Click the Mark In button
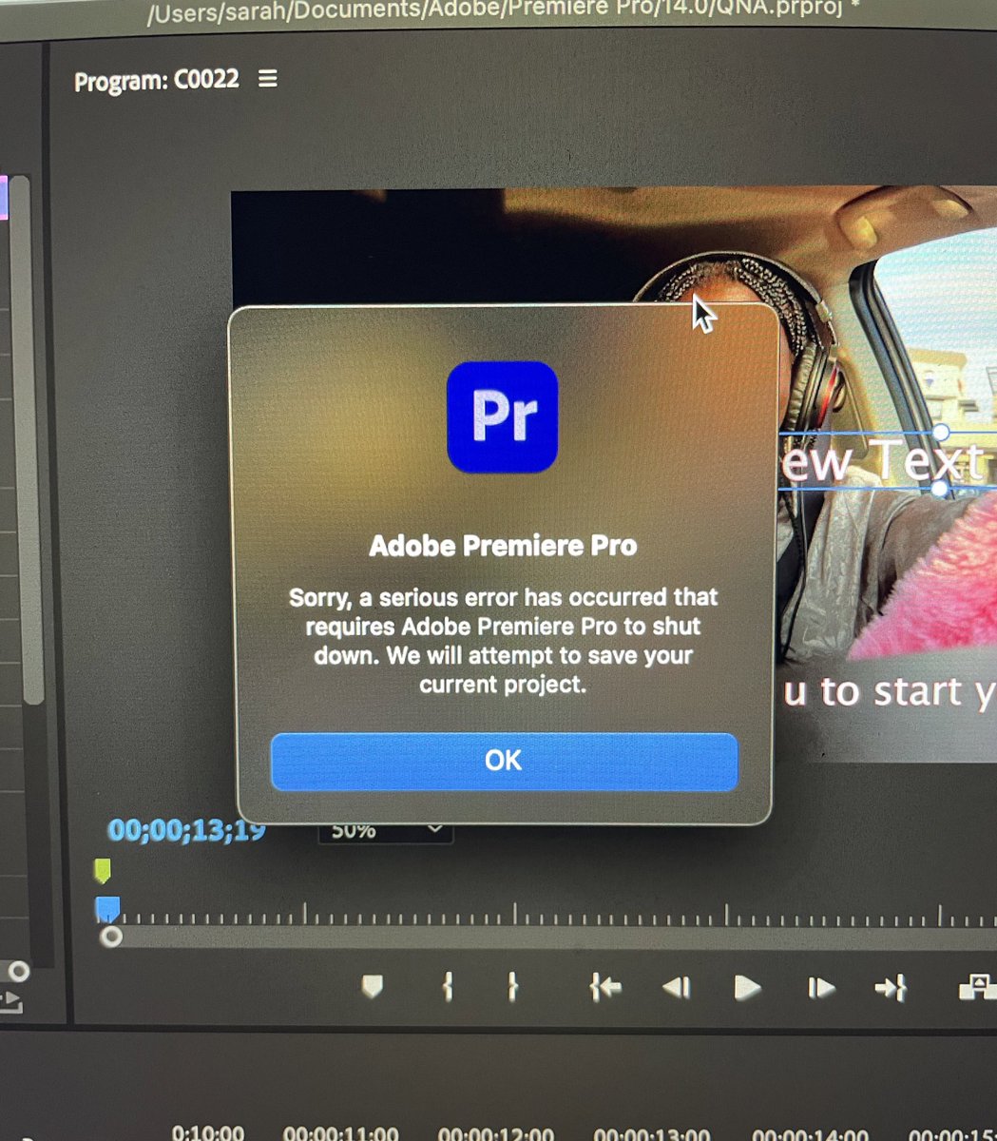The image size is (997, 1141). coord(448,988)
